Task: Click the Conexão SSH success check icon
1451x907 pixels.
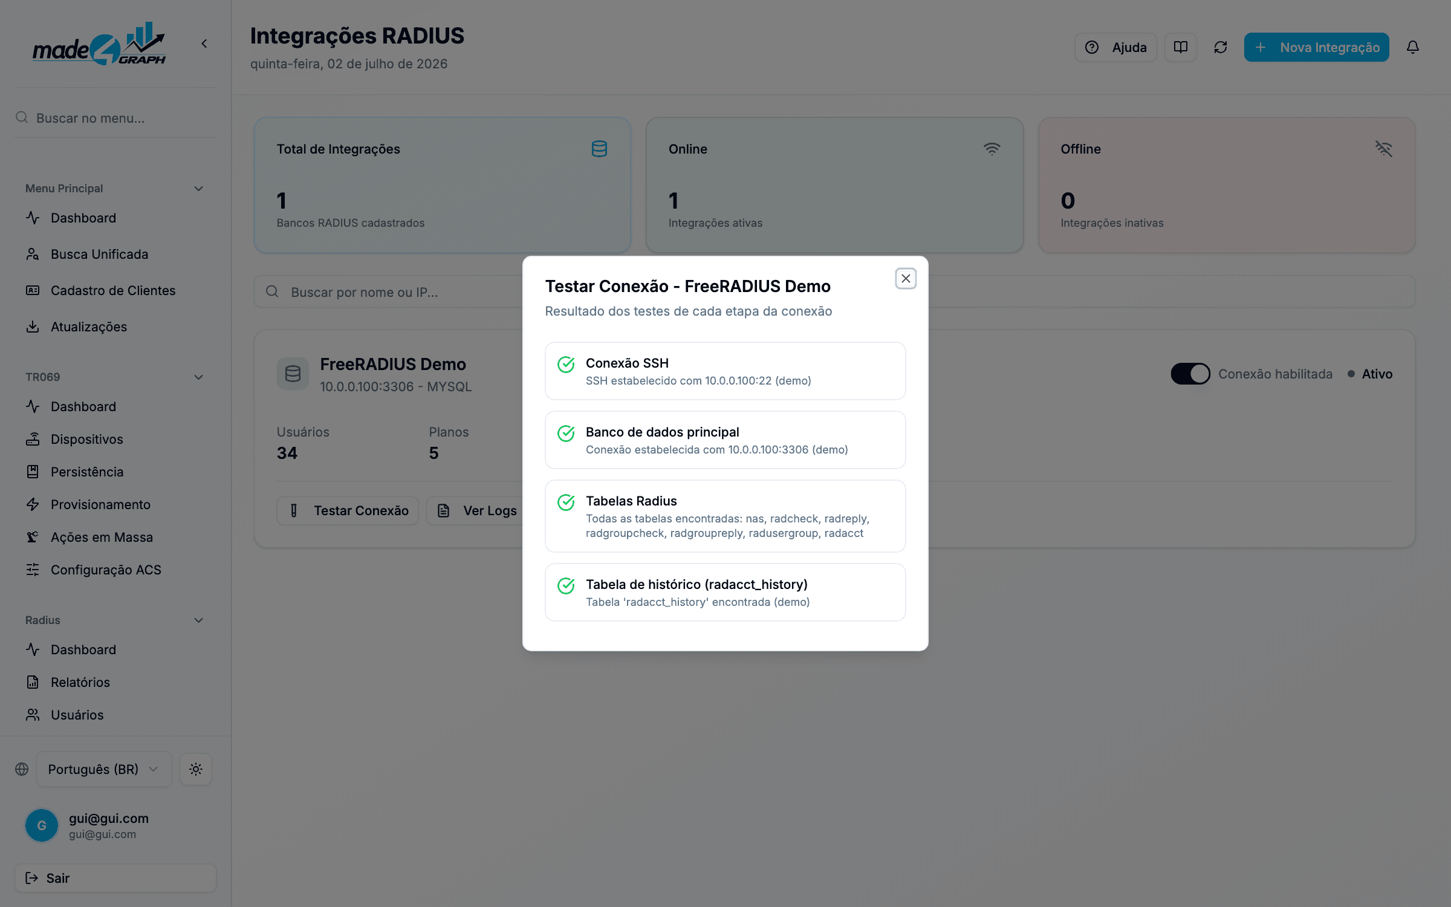Action: tap(566, 365)
